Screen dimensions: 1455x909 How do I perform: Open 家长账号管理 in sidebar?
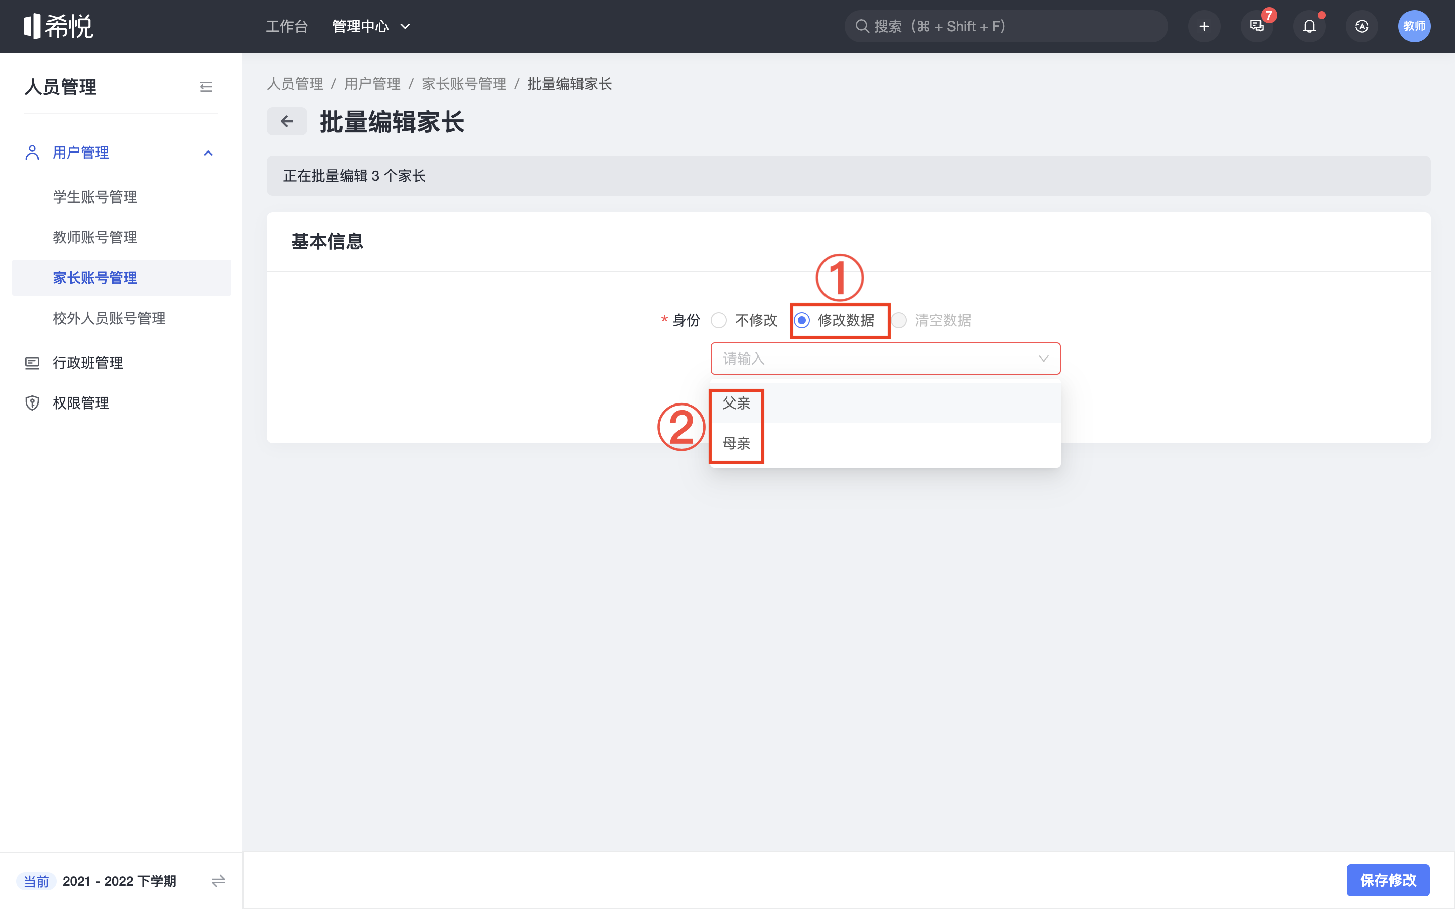click(x=121, y=278)
